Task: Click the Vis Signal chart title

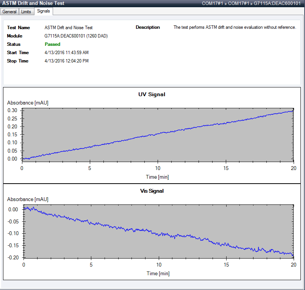Action: click(152, 191)
